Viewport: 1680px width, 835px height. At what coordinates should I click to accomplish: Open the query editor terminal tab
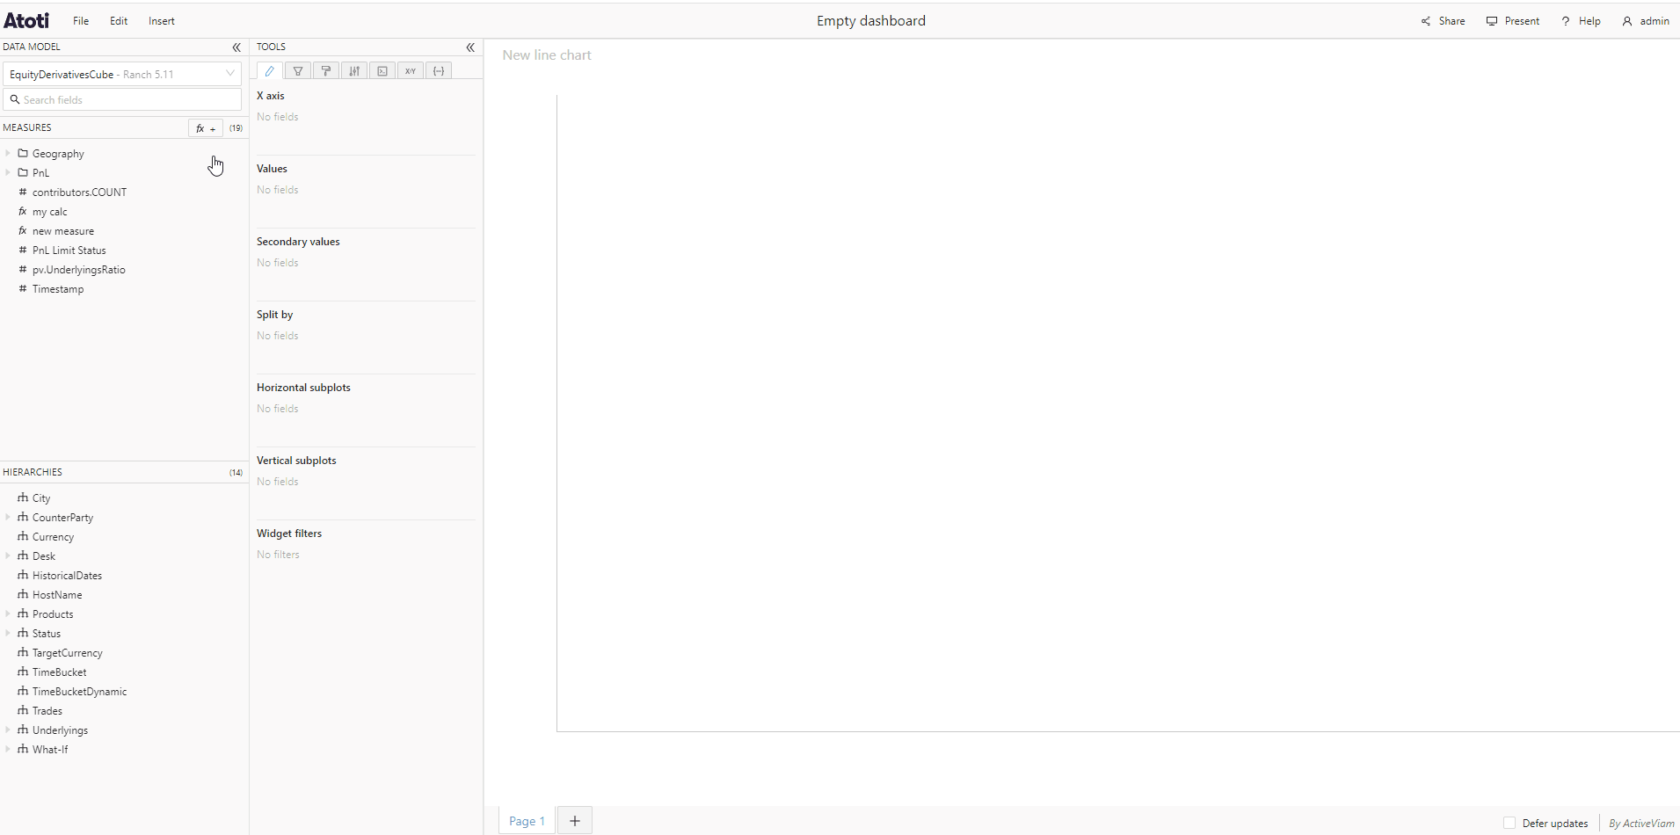tap(382, 71)
